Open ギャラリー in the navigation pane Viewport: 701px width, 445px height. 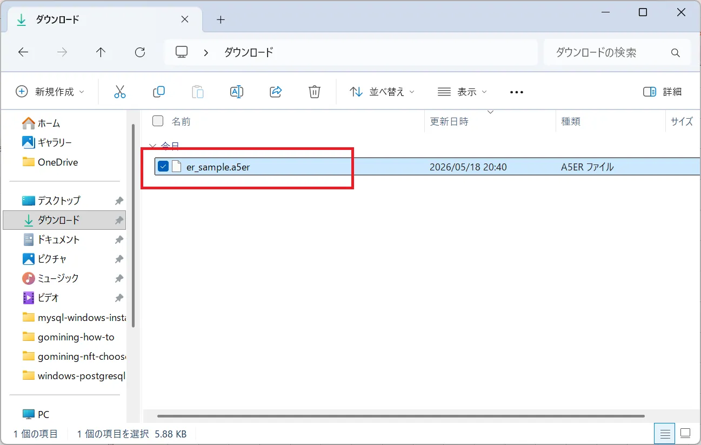pos(47,142)
